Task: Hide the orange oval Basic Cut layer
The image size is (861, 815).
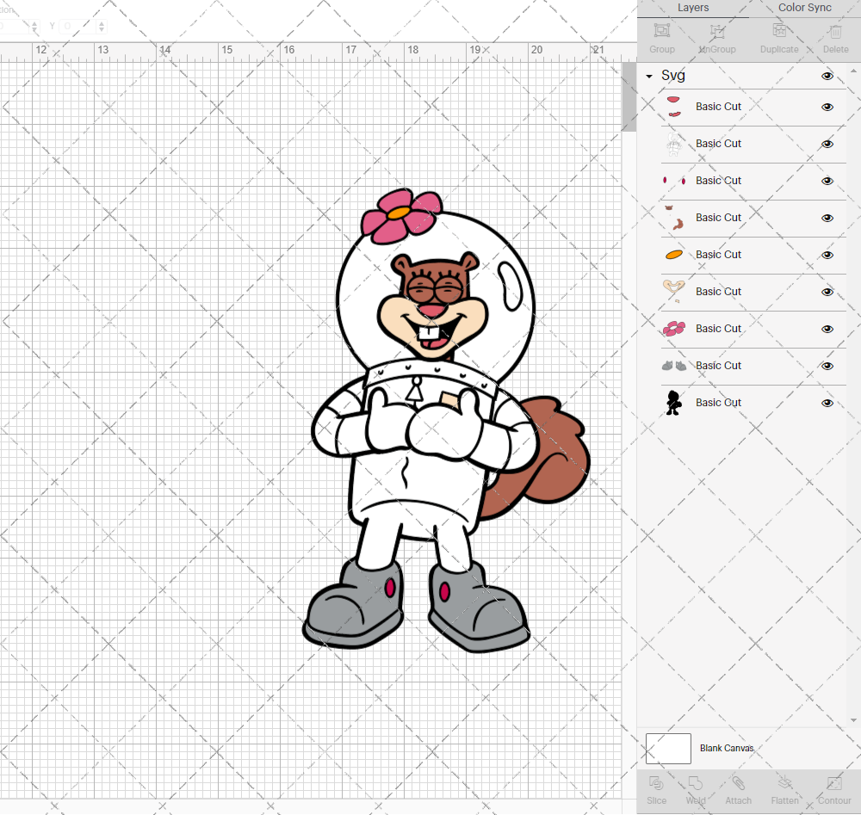Action: [827, 256]
